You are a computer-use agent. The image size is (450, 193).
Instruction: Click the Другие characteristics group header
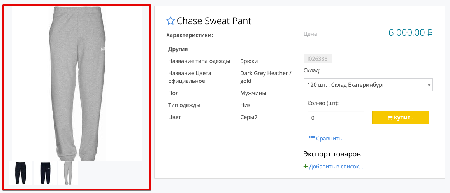(x=178, y=49)
